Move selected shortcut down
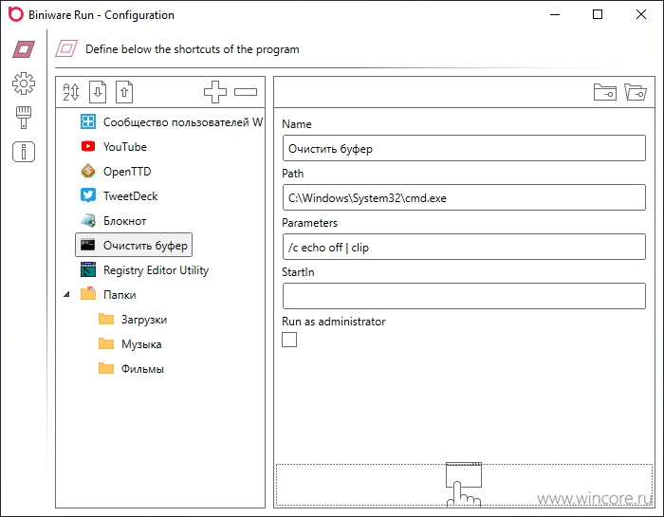 98,92
